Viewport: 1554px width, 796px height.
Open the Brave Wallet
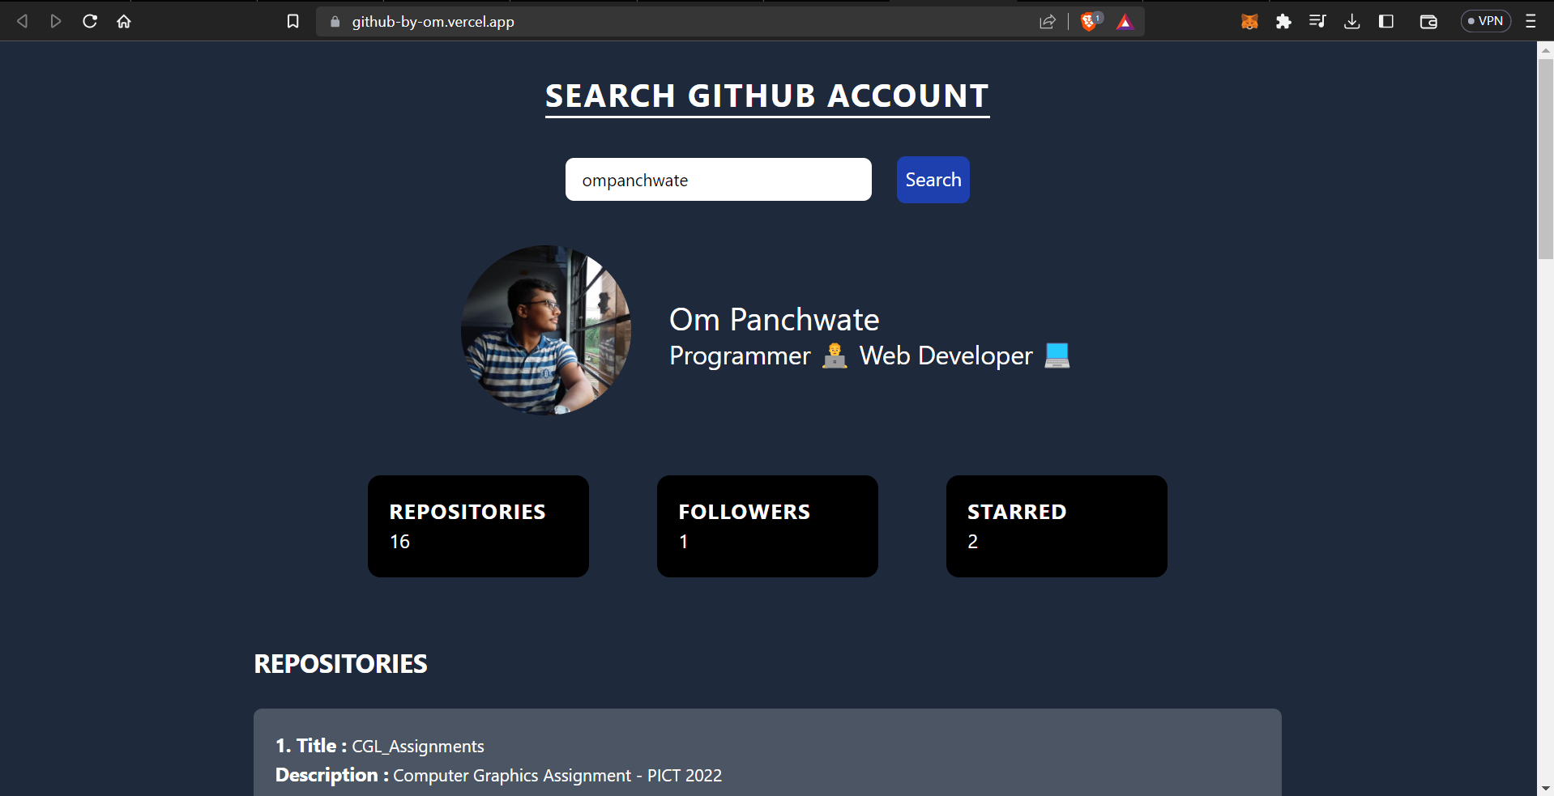pyautogui.click(x=1428, y=21)
